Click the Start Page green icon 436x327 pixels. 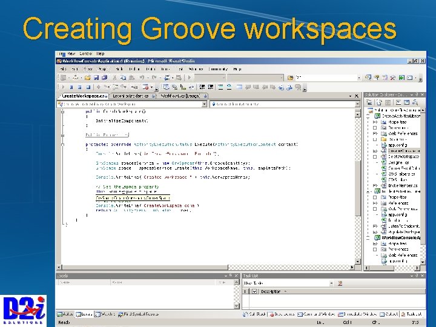click(x=401, y=78)
